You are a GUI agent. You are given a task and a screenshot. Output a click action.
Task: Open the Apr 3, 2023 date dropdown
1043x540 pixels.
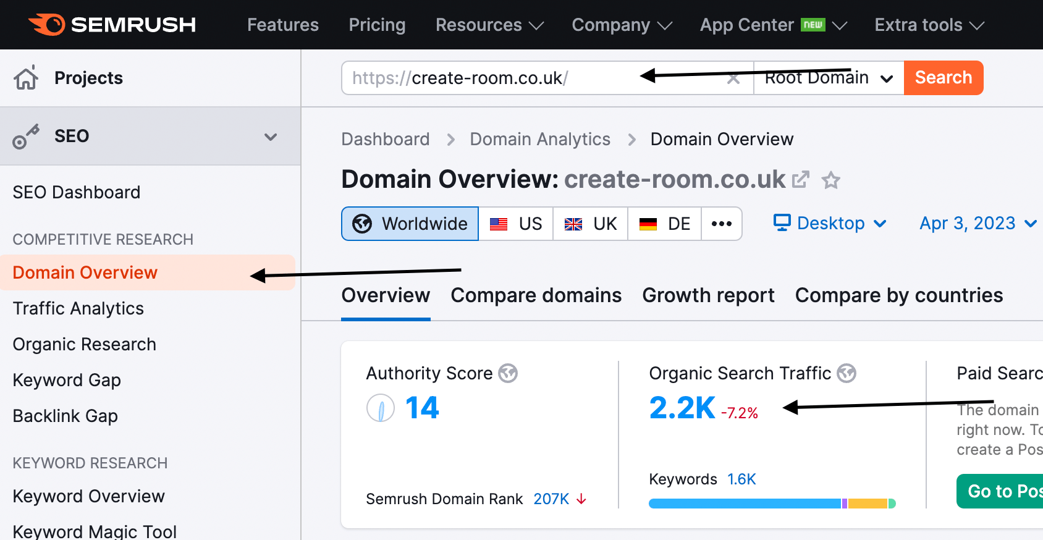click(978, 223)
